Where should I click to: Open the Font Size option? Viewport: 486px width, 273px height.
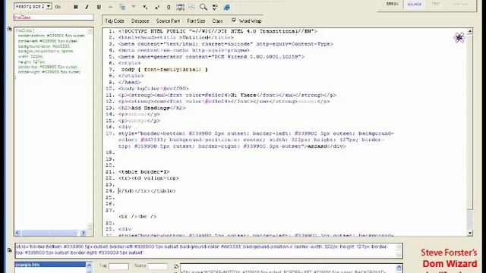[x=196, y=20]
